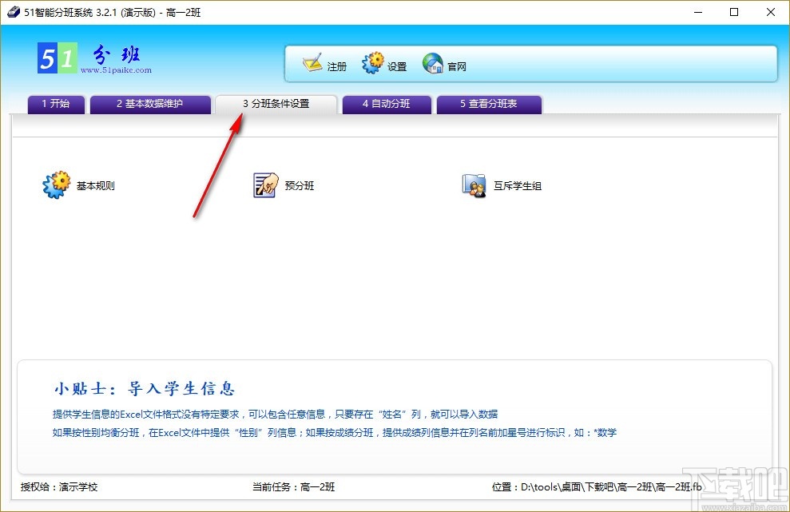Open 基本规则 basic rules settings
The image size is (790, 512).
click(x=78, y=184)
